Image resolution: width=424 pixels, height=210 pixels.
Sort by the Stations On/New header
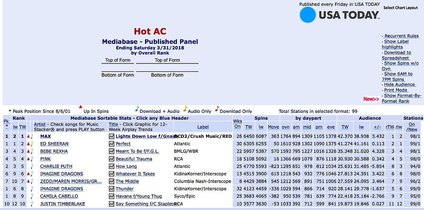tap(412, 127)
